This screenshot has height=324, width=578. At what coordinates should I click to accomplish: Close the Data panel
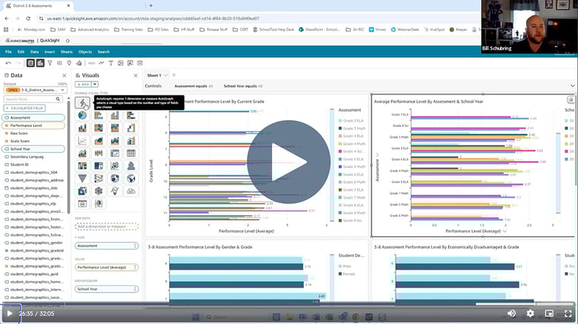[x=63, y=75]
